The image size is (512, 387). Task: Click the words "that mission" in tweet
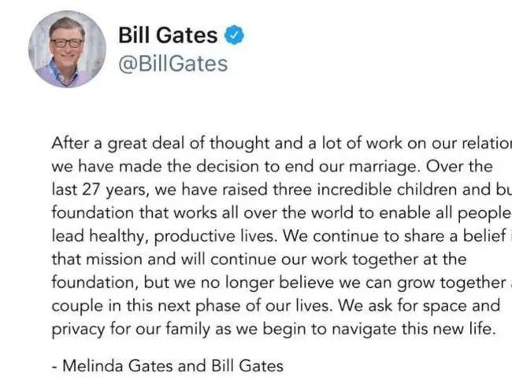tap(97, 260)
